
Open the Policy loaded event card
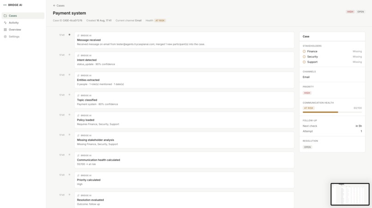[184, 120]
